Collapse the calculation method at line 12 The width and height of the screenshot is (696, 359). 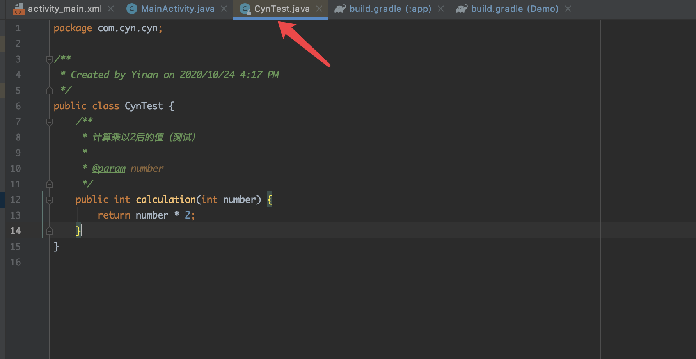tap(50, 200)
